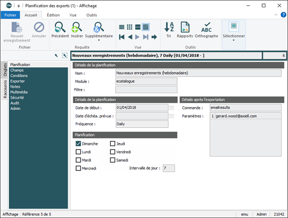Expand the Supplémentaire dropdown
The height and width of the screenshot is (218, 288).
click(98, 40)
